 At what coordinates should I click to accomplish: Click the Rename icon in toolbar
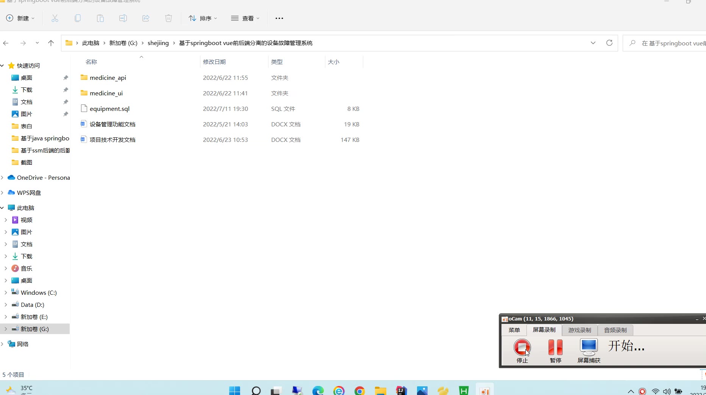point(123,18)
